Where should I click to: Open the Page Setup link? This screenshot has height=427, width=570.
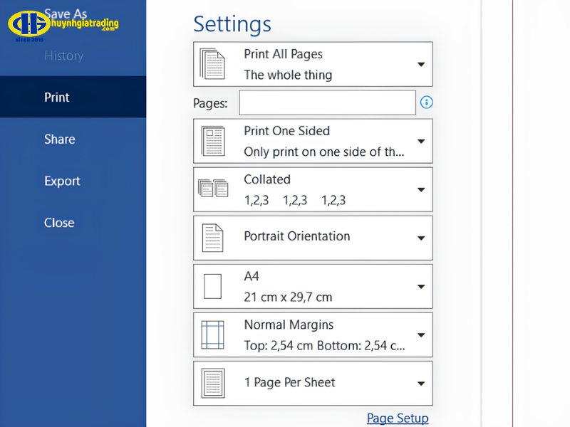398,418
